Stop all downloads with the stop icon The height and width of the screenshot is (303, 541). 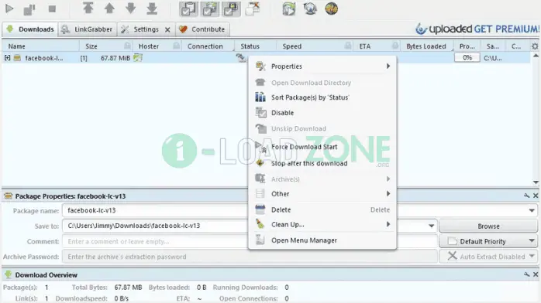[52, 9]
